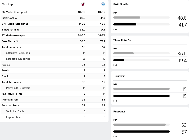Click the Total Rebounds row label
The width and height of the screenshot is (189, 140).
pyautogui.click(x=11, y=47)
